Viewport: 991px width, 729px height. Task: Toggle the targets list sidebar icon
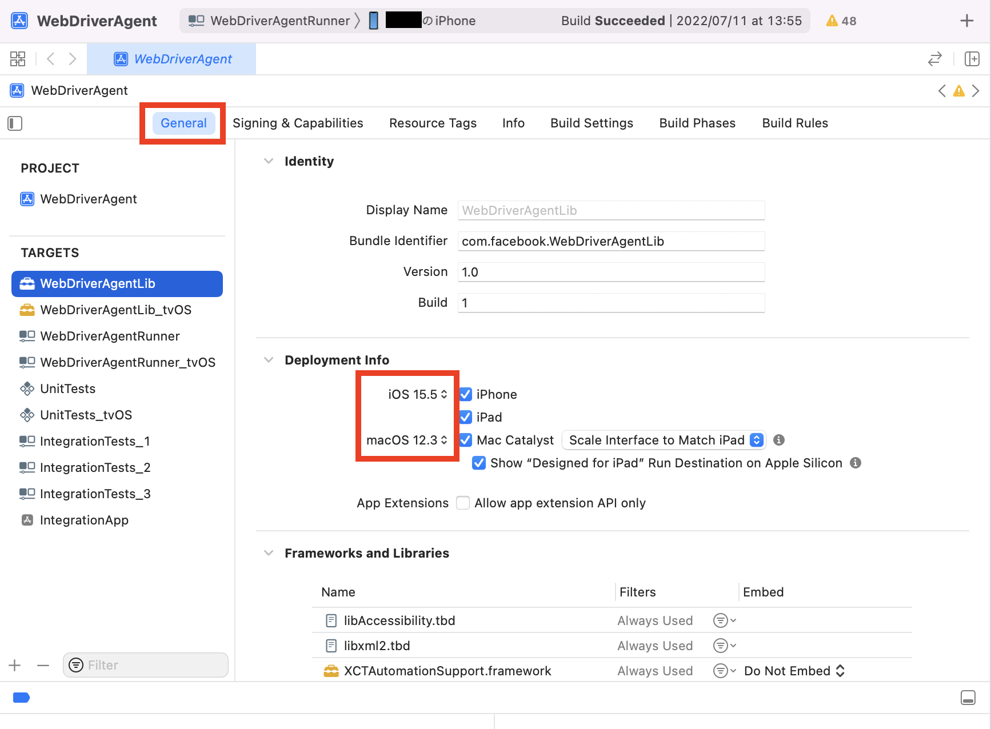tap(15, 123)
